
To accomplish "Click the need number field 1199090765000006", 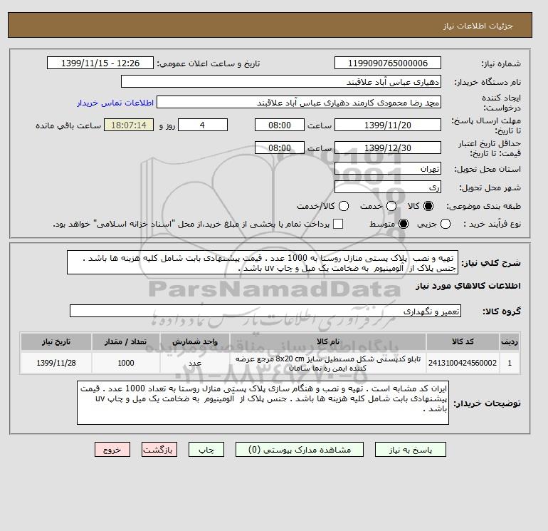I will (388, 63).
